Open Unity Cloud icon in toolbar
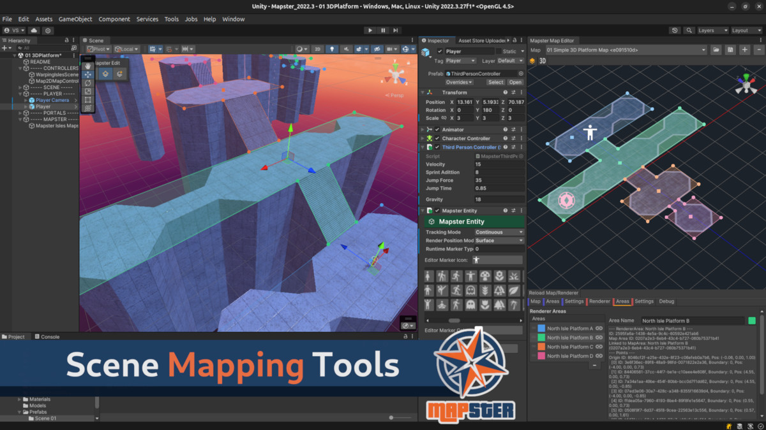766x430 pixels. click(34, 30)
